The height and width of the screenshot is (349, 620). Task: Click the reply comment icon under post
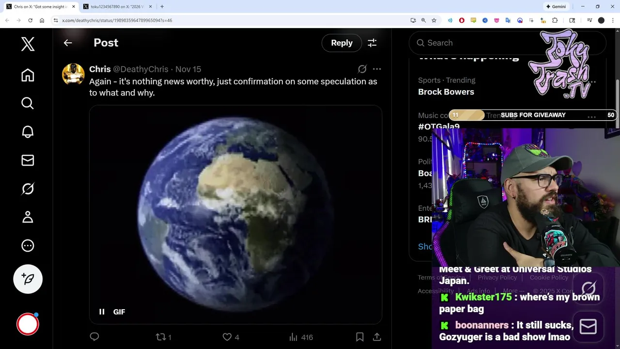(94, 337)
